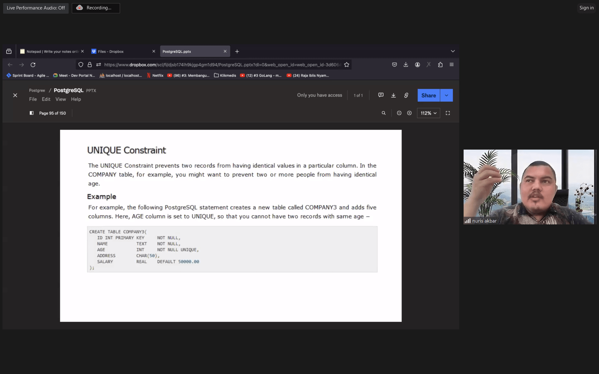Open the 112% zoom level dropdown

428,113
